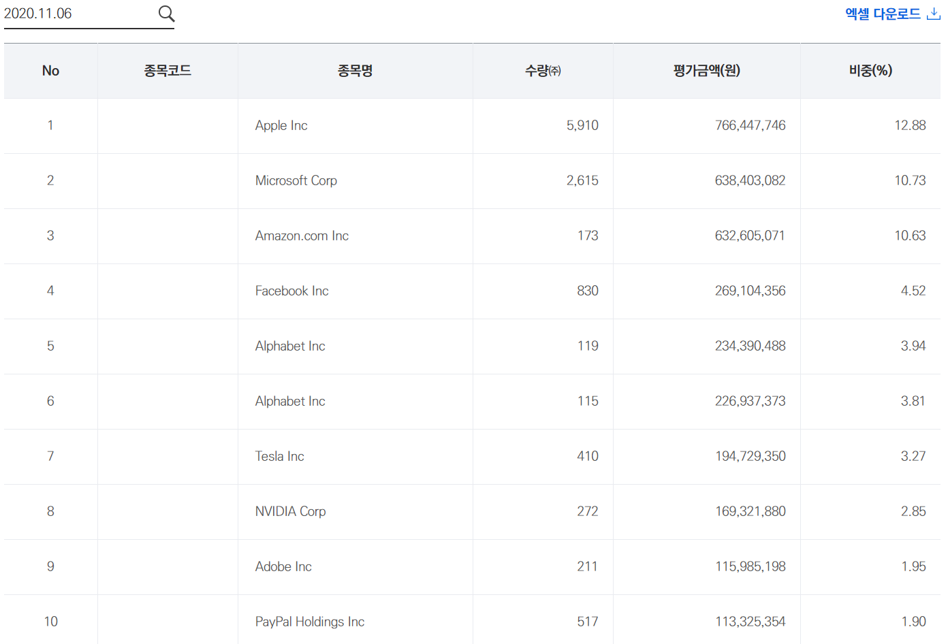Click the 비중(%) column header

pos(870,71)
